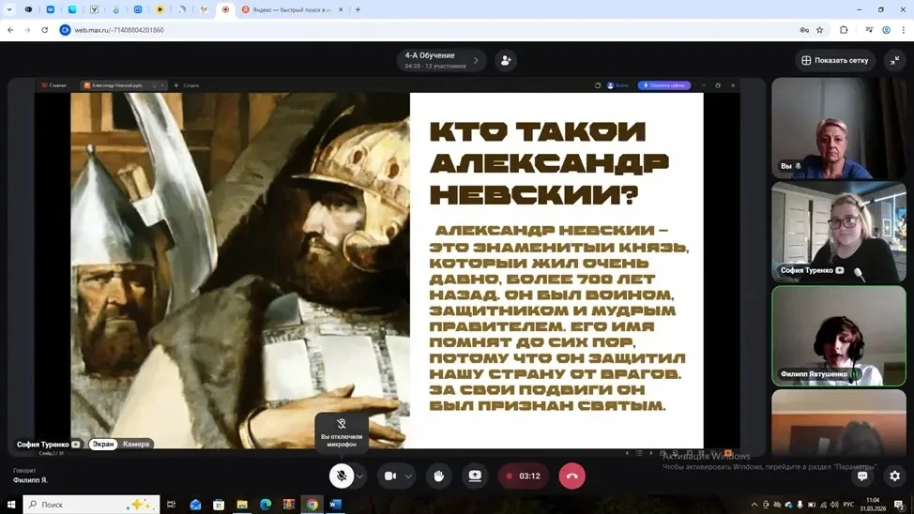
Task: Open the clock and calendar at 11:04
Action: [x=873, y=505]
